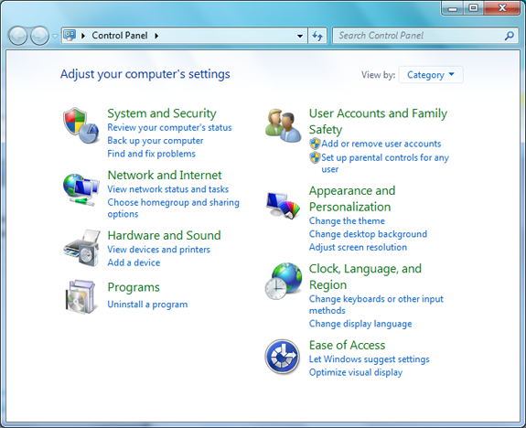Click the shield icon beside Set up parental controls
526x428 pixels.
[315, 157]
